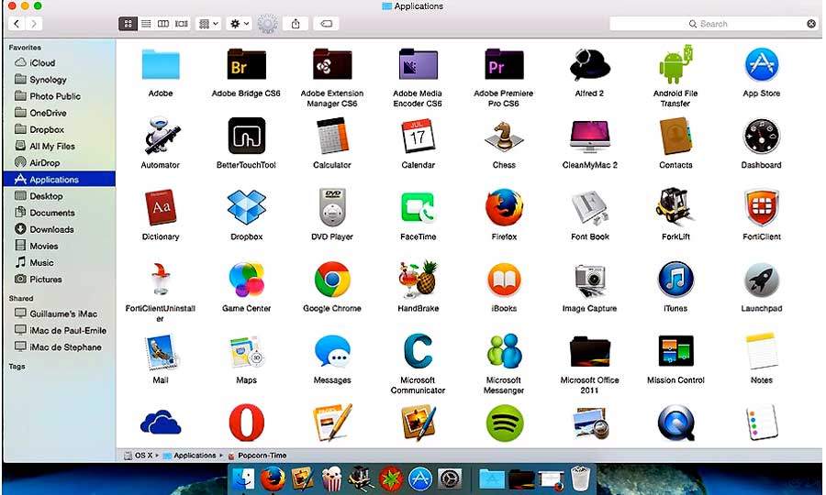Open Trash from the Dock
This screenshot has width=826, height=495.
(579, 478)
